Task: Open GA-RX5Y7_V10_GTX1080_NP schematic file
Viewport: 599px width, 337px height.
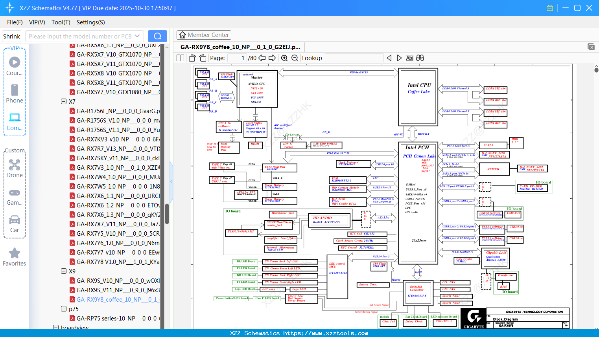Action: 118,92
